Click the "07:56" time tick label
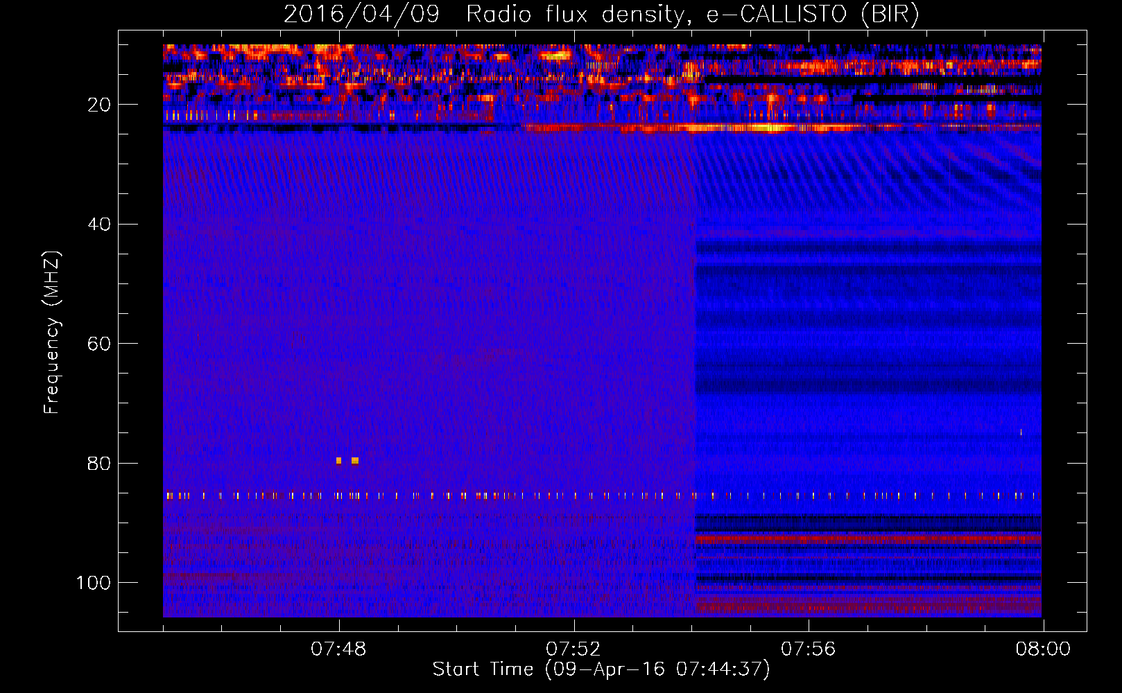This screenshot has width=1122, height=693. (x=809, y=649)
